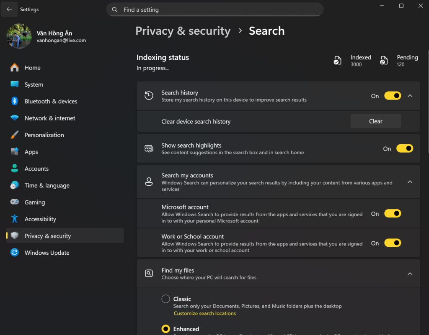Disable Show search highlights toggle

404,148
